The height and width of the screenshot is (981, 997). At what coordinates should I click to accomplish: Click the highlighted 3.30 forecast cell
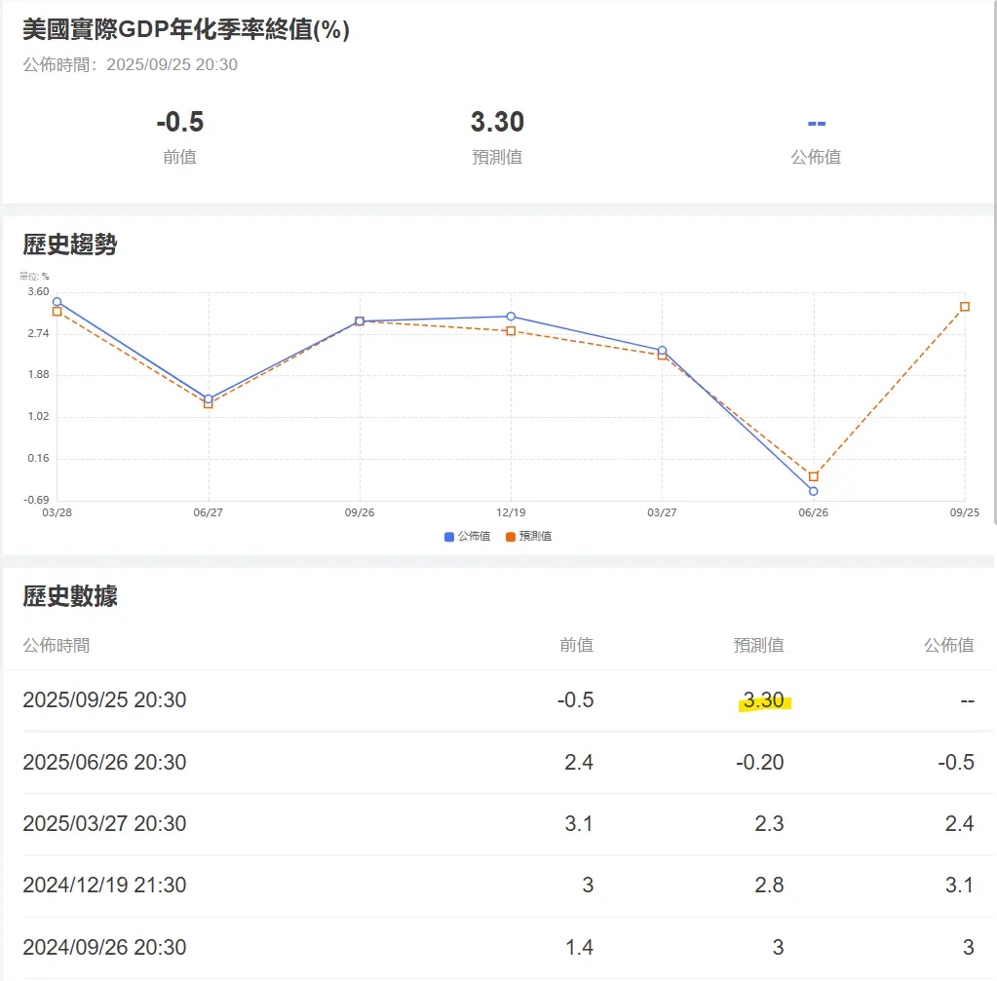(x=763, y=700)
